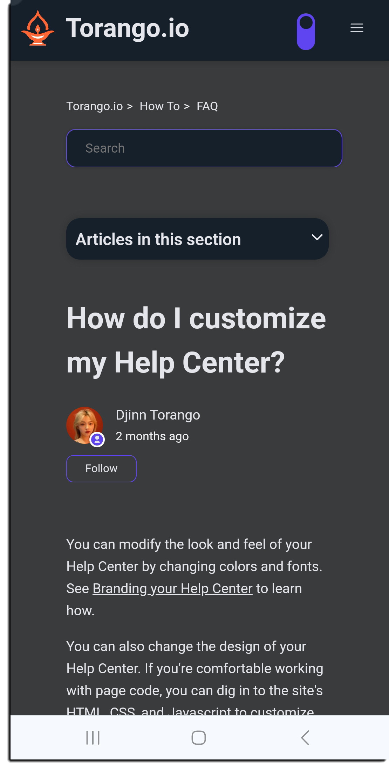Screen dimensions: 389x770
Task: Click the "2 months ago" timestamp
Action: coord(152,436)
